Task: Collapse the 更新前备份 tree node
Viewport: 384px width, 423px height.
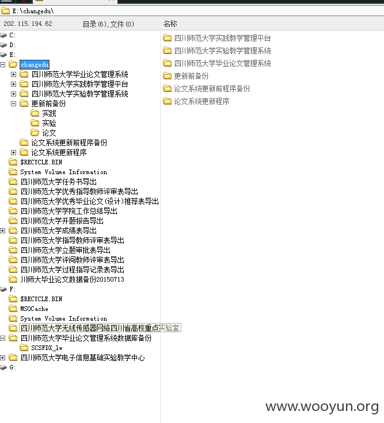Action: pos(13,103)
